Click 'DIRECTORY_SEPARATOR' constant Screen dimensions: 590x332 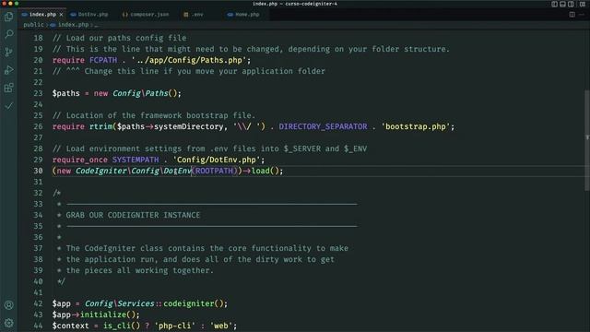323,126
